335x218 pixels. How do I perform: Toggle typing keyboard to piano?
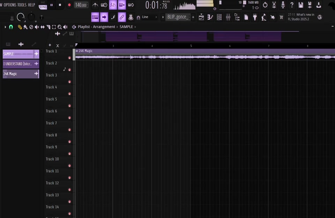[x=95, y=17]
